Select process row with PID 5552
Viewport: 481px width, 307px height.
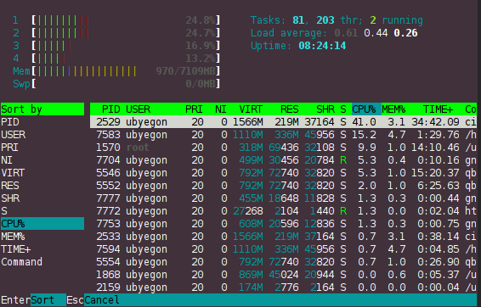(283, 186)
